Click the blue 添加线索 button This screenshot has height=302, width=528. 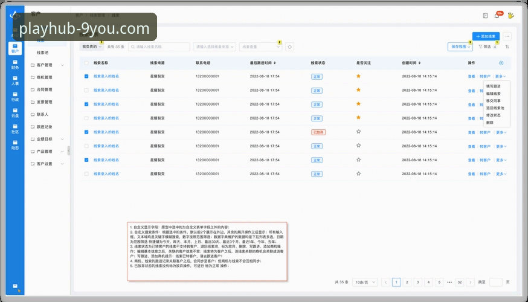click(486, 36)
